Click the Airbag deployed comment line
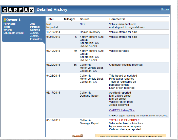Image resolution: width=178 pixels, height=140 pixels. [x=119, y=105]
